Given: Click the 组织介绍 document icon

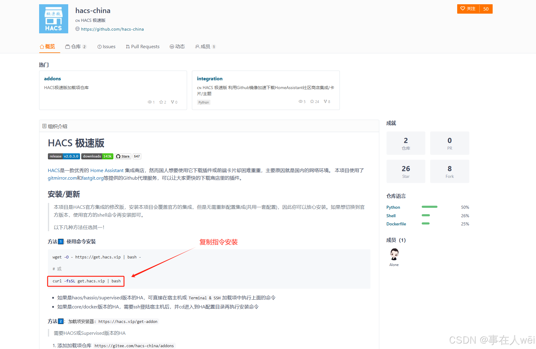Looking at the screenshot, I should point(45,126).
